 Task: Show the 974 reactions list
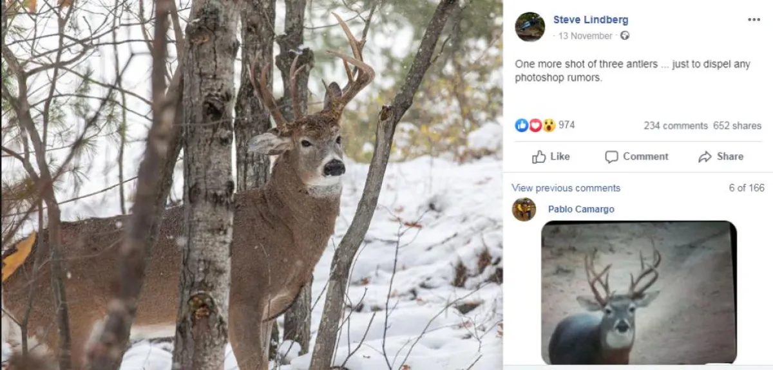[x=567, y=125]
